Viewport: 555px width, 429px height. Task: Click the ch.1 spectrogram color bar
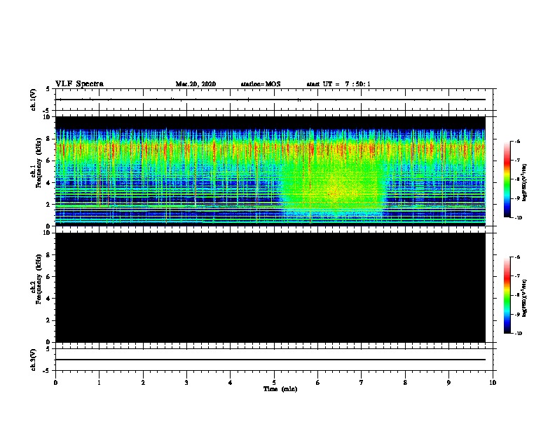click(x=507, y=179)
